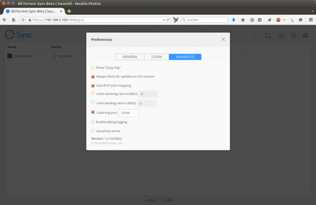Open a new Firefox tab
This screenshot has width=316, height=205.
coord(69,11)
